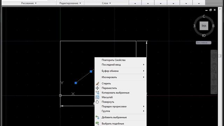Restore the drawing viewport window
The height and width of the screenshot is (126, 224).
210,10
